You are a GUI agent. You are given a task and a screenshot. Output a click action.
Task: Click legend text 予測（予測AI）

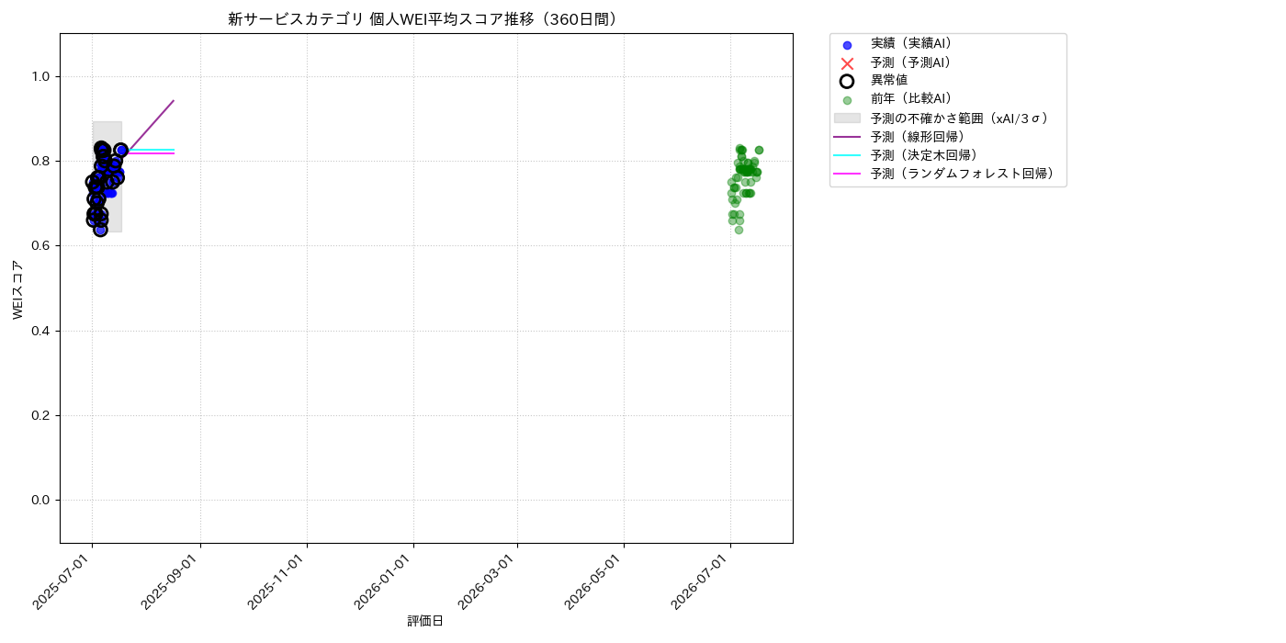pos(914,62)
